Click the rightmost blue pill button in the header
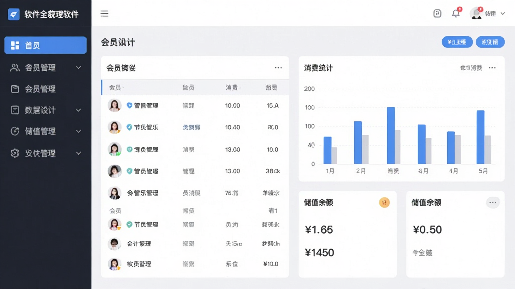Screen dimensions: 515x289 pyautogui.click(x=490, y=42)
